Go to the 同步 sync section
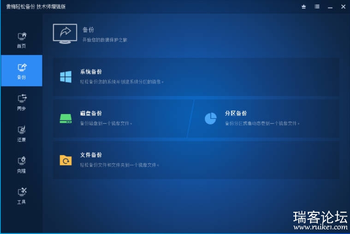Image resolution: width=350 pixels, height=234 pixels. [22, 102]
